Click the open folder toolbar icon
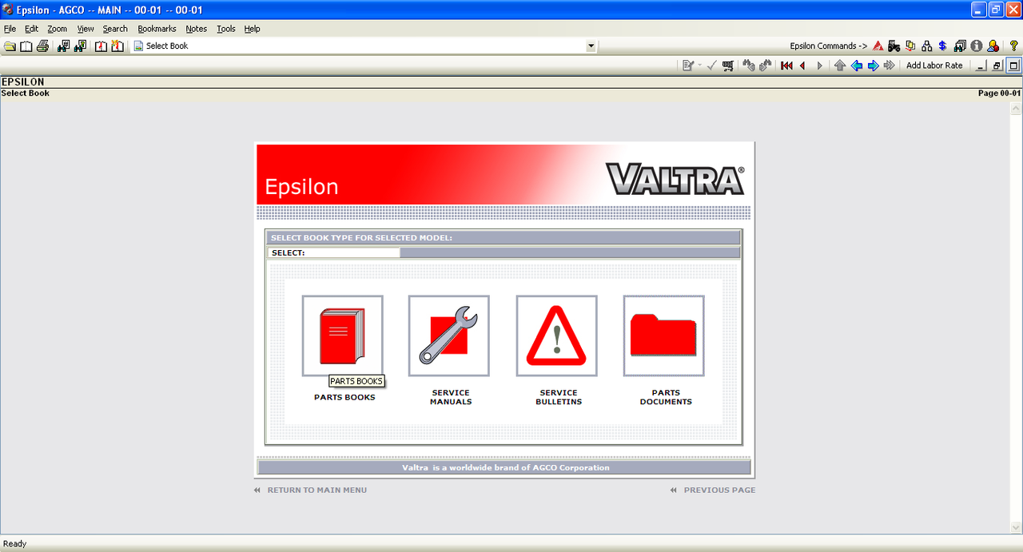This screenshot has height=552, width=1023. coord(10,46)
